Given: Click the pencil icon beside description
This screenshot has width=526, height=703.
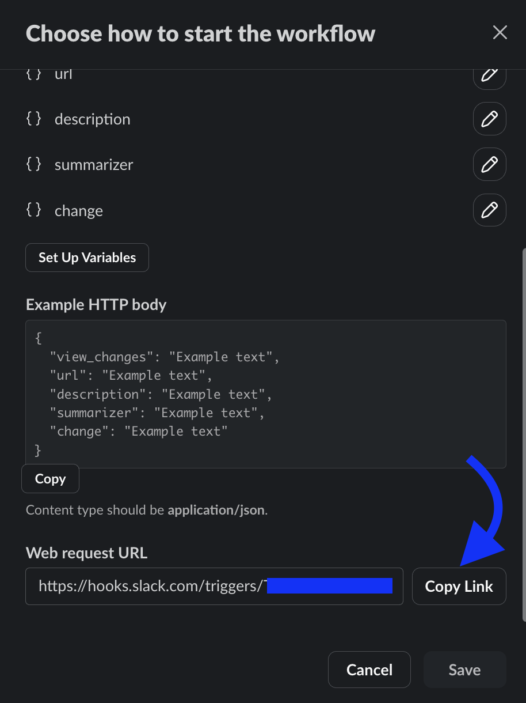Looking at the screenshot, I should [489, 119].
